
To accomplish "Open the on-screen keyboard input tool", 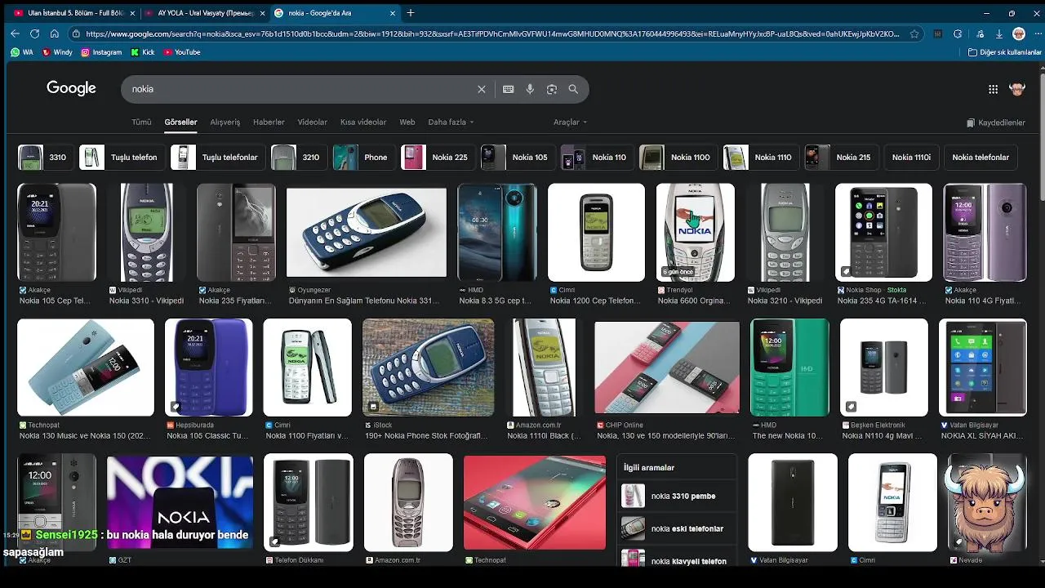I will (509, 89).
